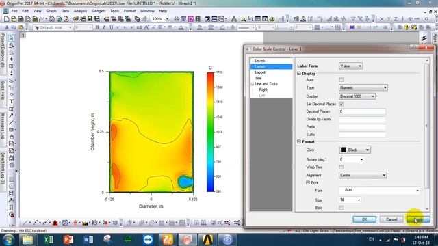Image resolution: width=438 pixels, height=246 pixels.
Task: Click the Cancel button
Action: 391,219
